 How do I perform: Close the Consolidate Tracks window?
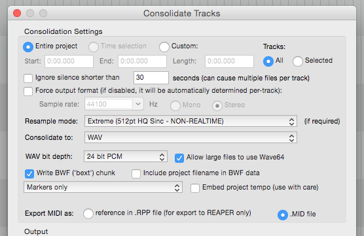(x=17, y=13)
